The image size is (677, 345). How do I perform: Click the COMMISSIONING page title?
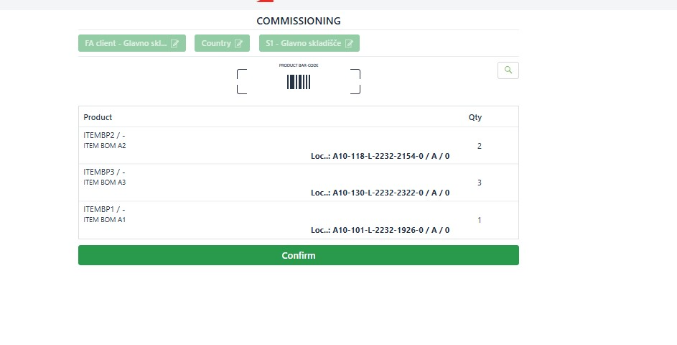pyautogui.click(x=299, y=21)
